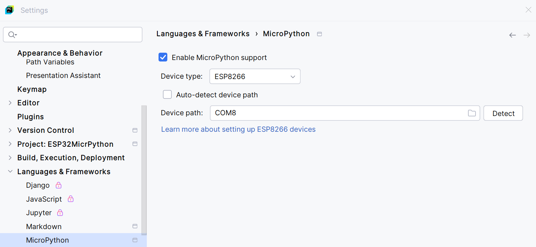Select JavaScript settings page
This screenshot has width=536, height=247.
tap(44, 199)
